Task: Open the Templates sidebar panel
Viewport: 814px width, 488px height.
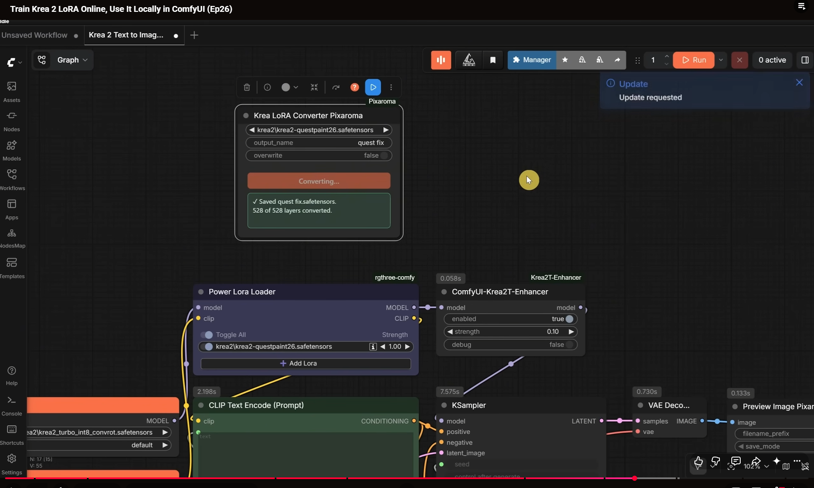Action: pos(12,268)
